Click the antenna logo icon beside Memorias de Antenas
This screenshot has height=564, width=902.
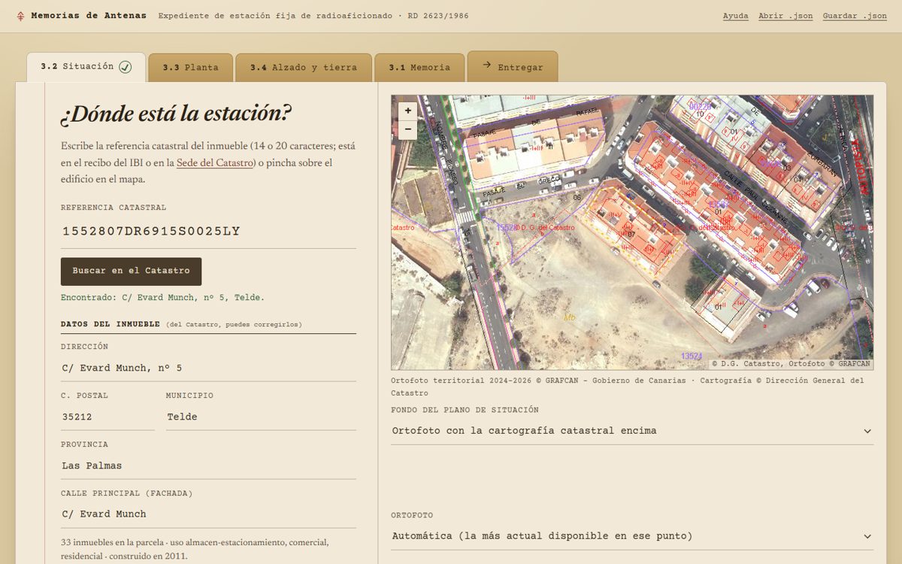pyautogui.click(x=20, y=16)
